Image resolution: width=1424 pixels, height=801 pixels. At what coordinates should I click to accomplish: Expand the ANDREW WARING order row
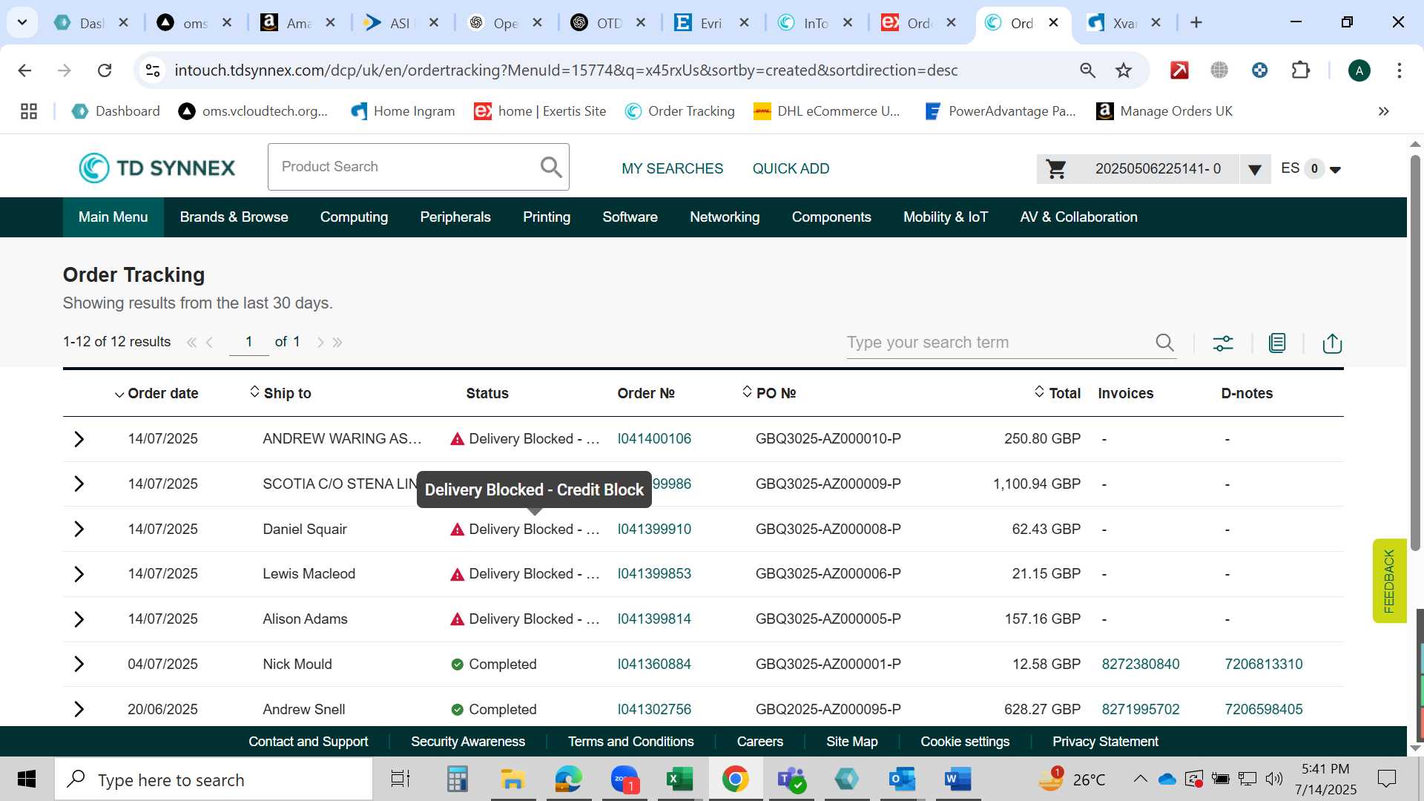pyautogui.click(x=79, y=439)
